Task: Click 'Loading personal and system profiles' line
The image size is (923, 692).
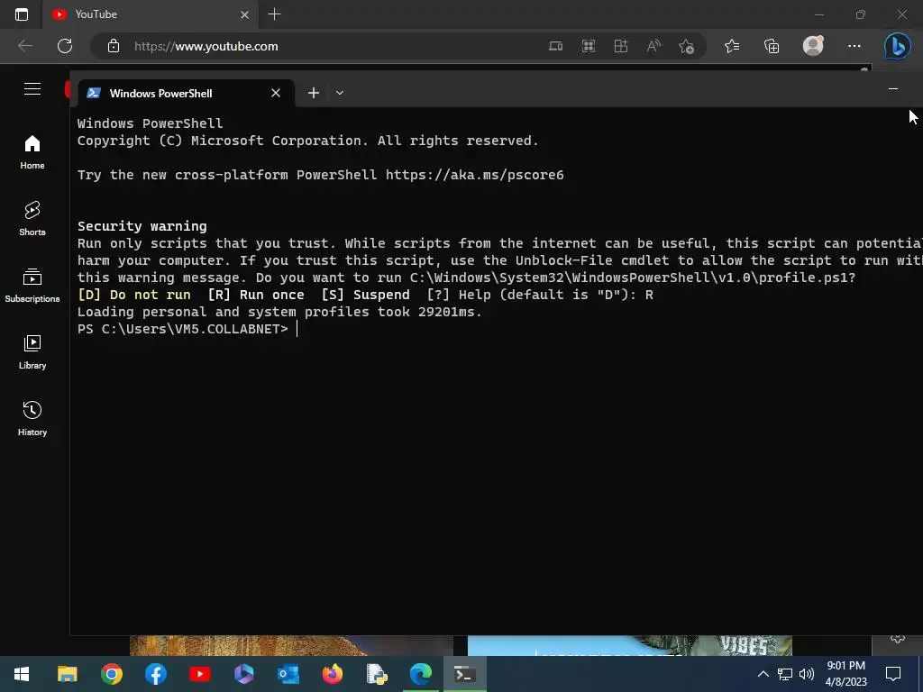Action: coord(279,312)
